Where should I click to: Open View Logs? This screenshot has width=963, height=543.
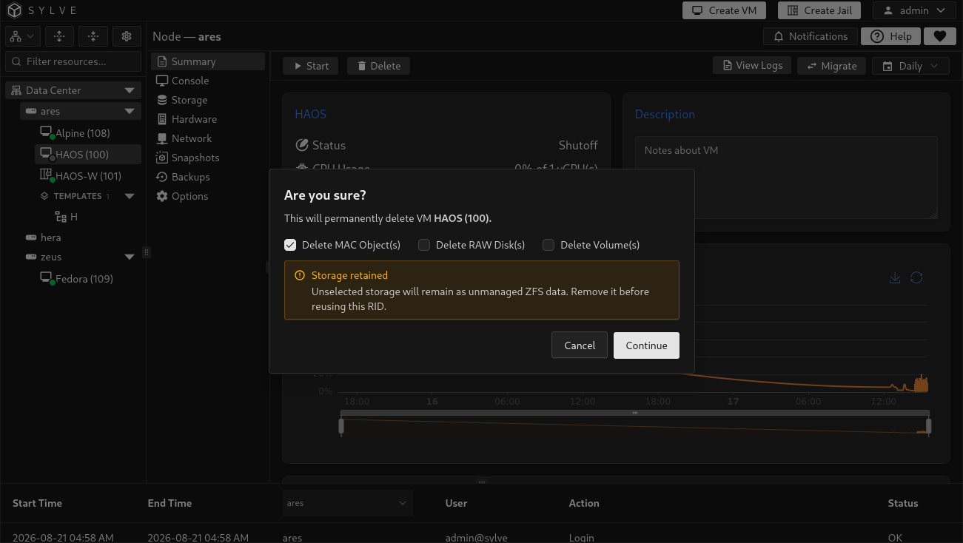pos(752,65)
